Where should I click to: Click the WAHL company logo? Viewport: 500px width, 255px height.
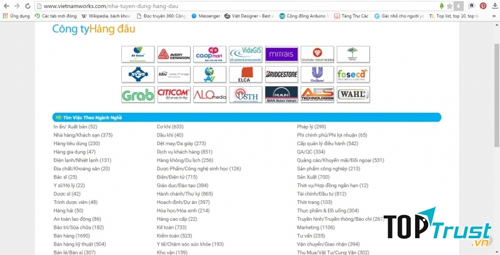tap(353, 94)
